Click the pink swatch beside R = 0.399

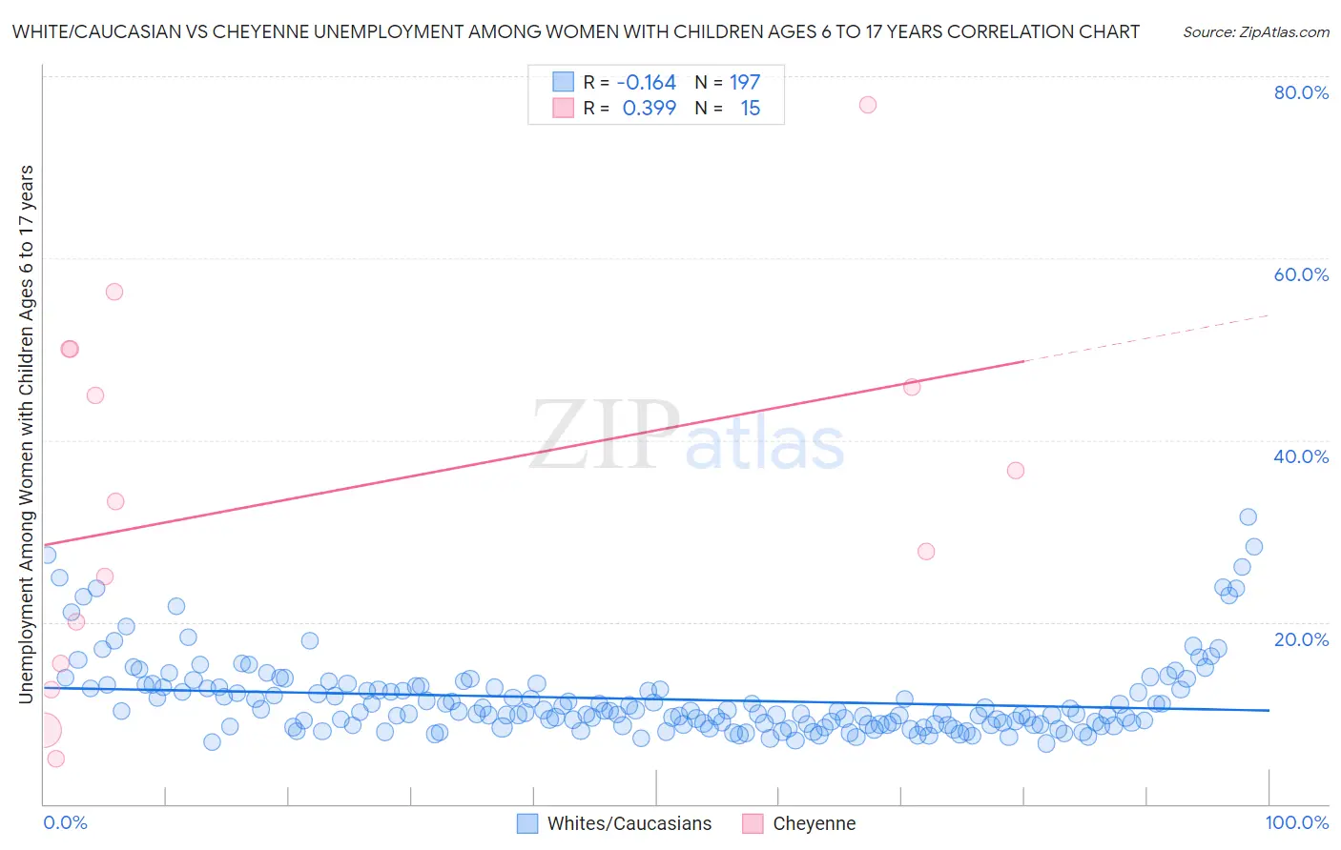click(564, 108)
